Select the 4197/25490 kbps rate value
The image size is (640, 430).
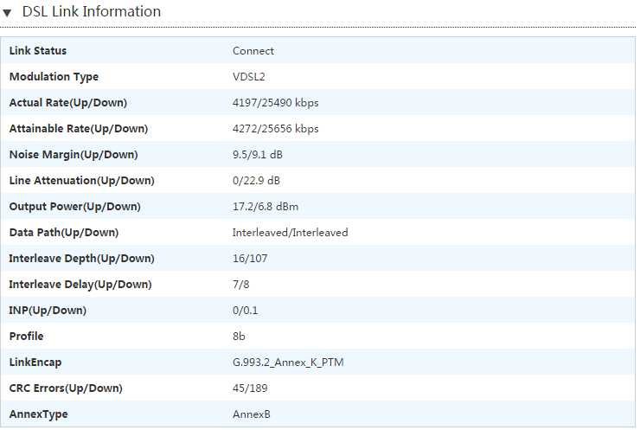click(x=275, y=103)
